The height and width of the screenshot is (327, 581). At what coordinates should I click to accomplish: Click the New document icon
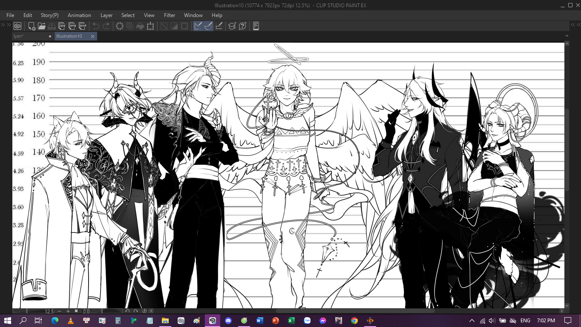tap(32, 26)
